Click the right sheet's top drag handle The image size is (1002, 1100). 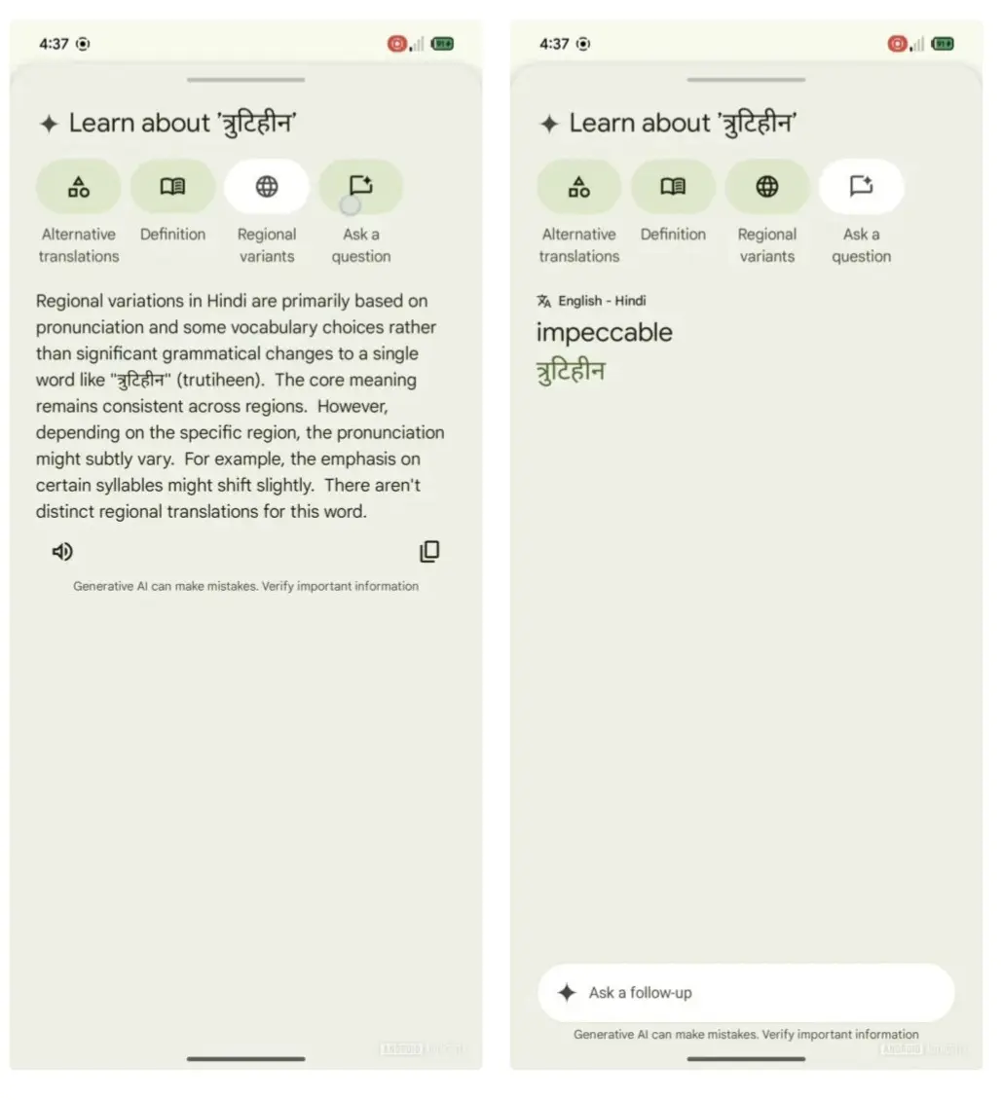click(746, 80)
